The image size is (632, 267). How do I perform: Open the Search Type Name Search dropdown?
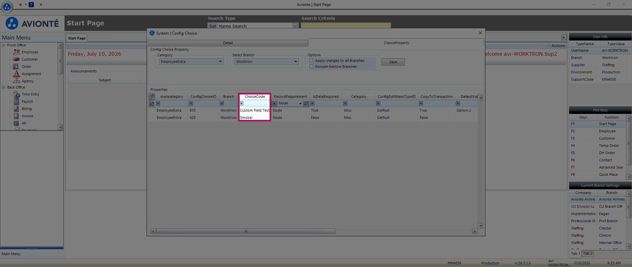tap(295, 26)
